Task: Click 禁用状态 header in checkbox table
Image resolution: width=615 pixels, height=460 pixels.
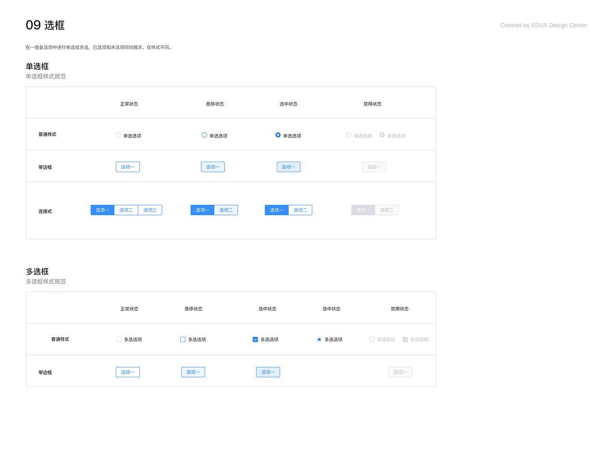Action: pos(400,309)
